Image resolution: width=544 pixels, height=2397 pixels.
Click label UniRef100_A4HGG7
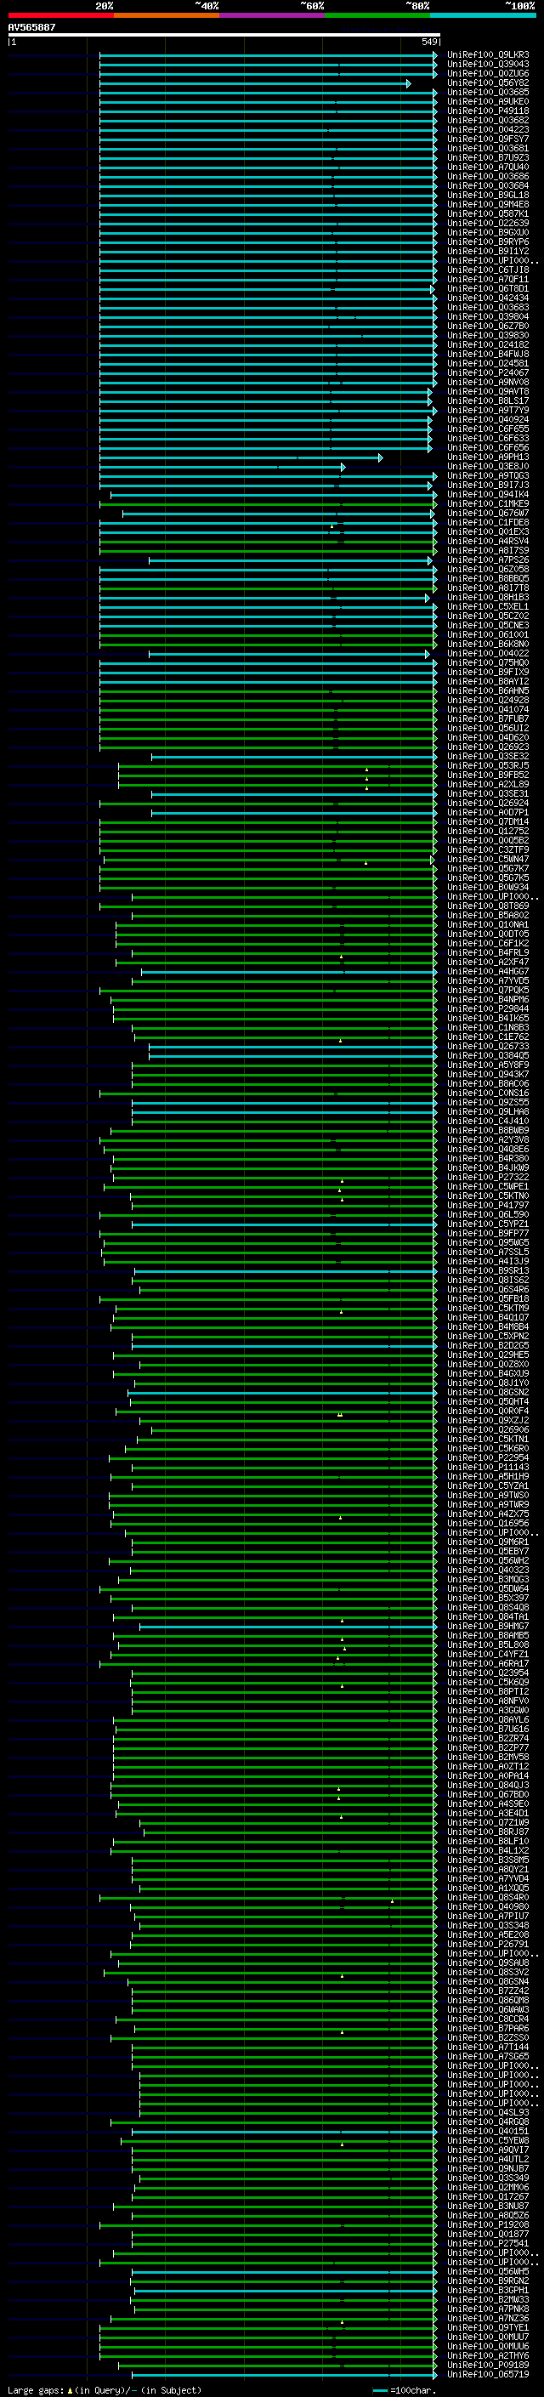point(488,973)
